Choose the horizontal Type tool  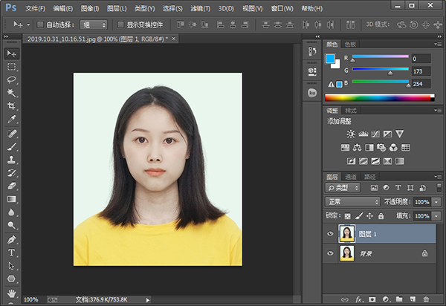[12, 253]
